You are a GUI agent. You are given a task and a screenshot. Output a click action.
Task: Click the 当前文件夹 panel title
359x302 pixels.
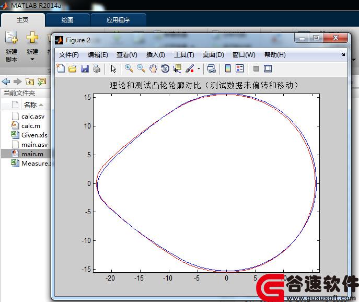[19, 93]
